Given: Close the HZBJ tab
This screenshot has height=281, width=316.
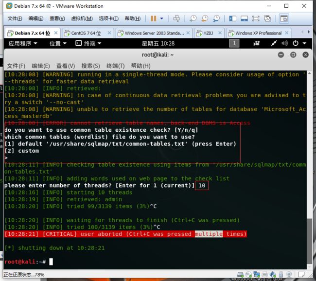Looking at the screenshot, I should [x=220, y=33].
